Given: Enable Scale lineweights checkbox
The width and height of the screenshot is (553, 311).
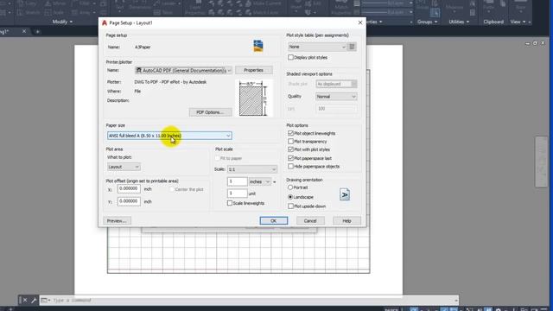Looking at the screenshot, I should 230,203.
